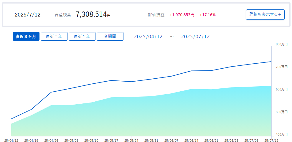
Task: Click the 400万円 axis label
Action: coord(282,134)
